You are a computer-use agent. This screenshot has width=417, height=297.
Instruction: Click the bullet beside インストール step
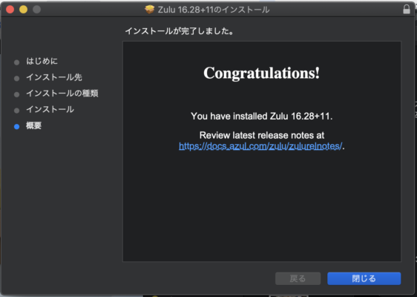coord(17,111)
